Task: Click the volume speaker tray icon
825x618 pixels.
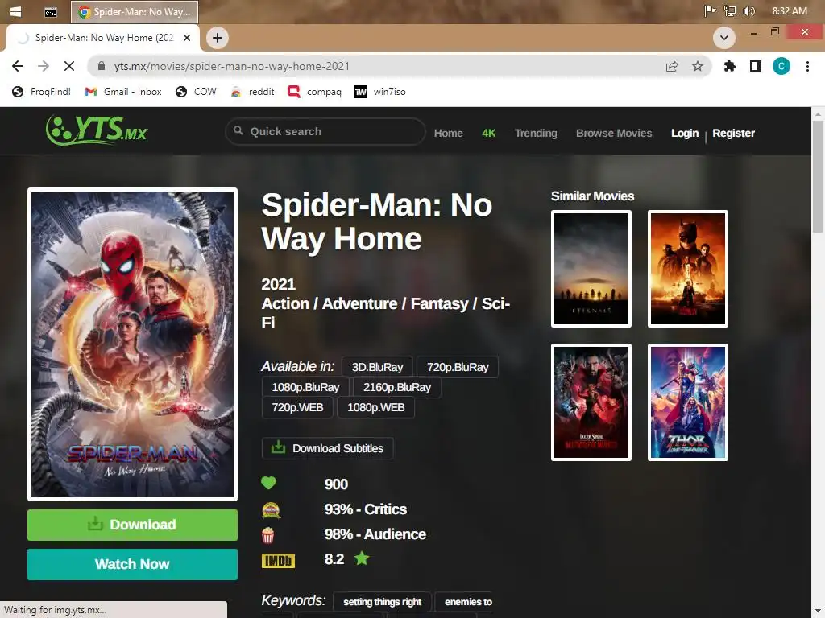Action: [x=748, y=11]
